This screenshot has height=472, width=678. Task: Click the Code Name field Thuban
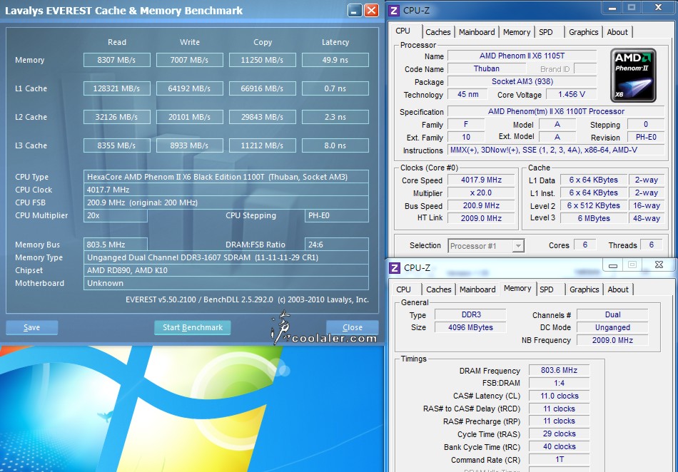pos(487,68)
